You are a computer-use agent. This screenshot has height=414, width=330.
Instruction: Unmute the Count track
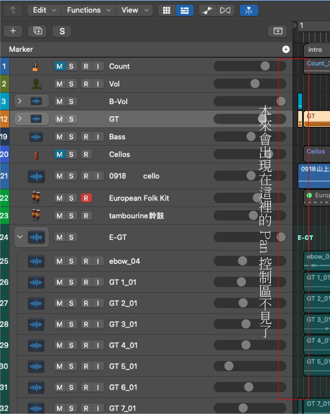click(x=59, y=66)
